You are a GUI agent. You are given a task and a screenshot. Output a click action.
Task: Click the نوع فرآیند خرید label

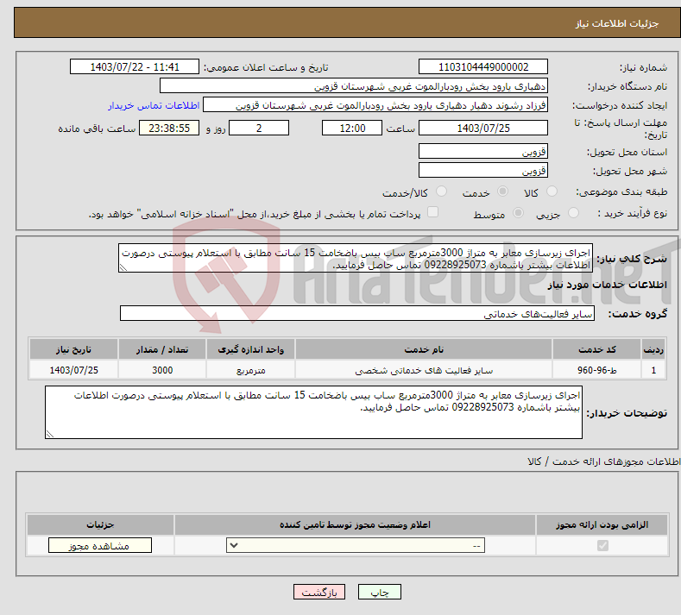[633, 213]
